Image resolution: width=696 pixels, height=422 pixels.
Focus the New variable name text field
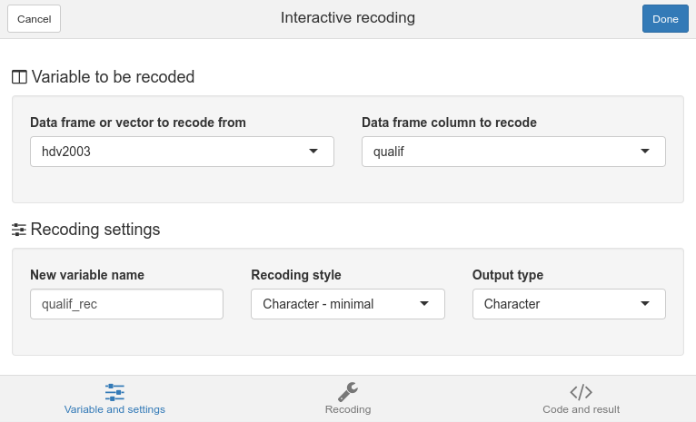[126, 304]
